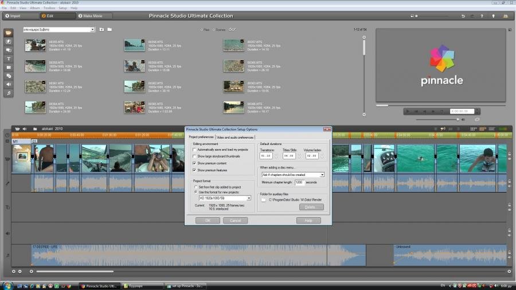Uncheck Show premium content
Screen dimensions: 516x290
coord(194,163)
